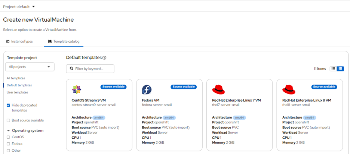Switch to the Template catalog tab
The image size is (350, 154).
[x=64, y=41]
